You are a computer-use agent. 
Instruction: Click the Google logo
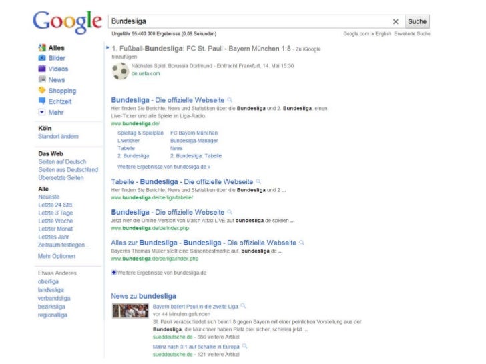point(67,22)
